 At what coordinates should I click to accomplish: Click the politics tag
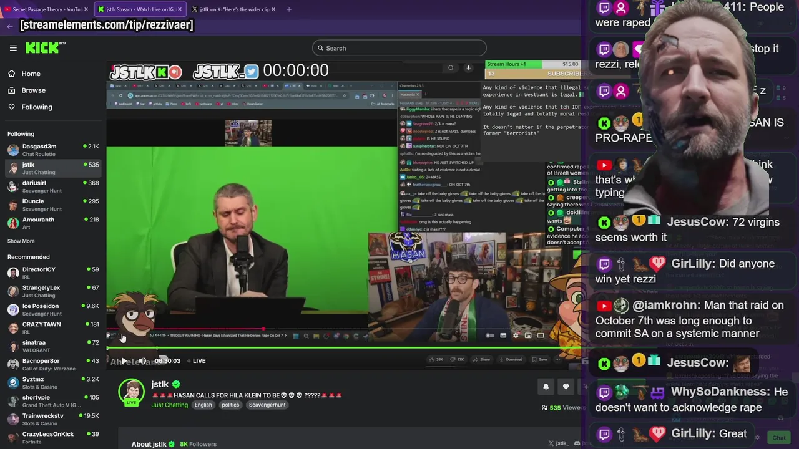230,405
